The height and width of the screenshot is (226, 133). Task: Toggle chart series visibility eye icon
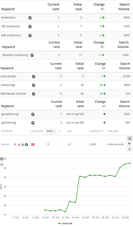point(2,164)
